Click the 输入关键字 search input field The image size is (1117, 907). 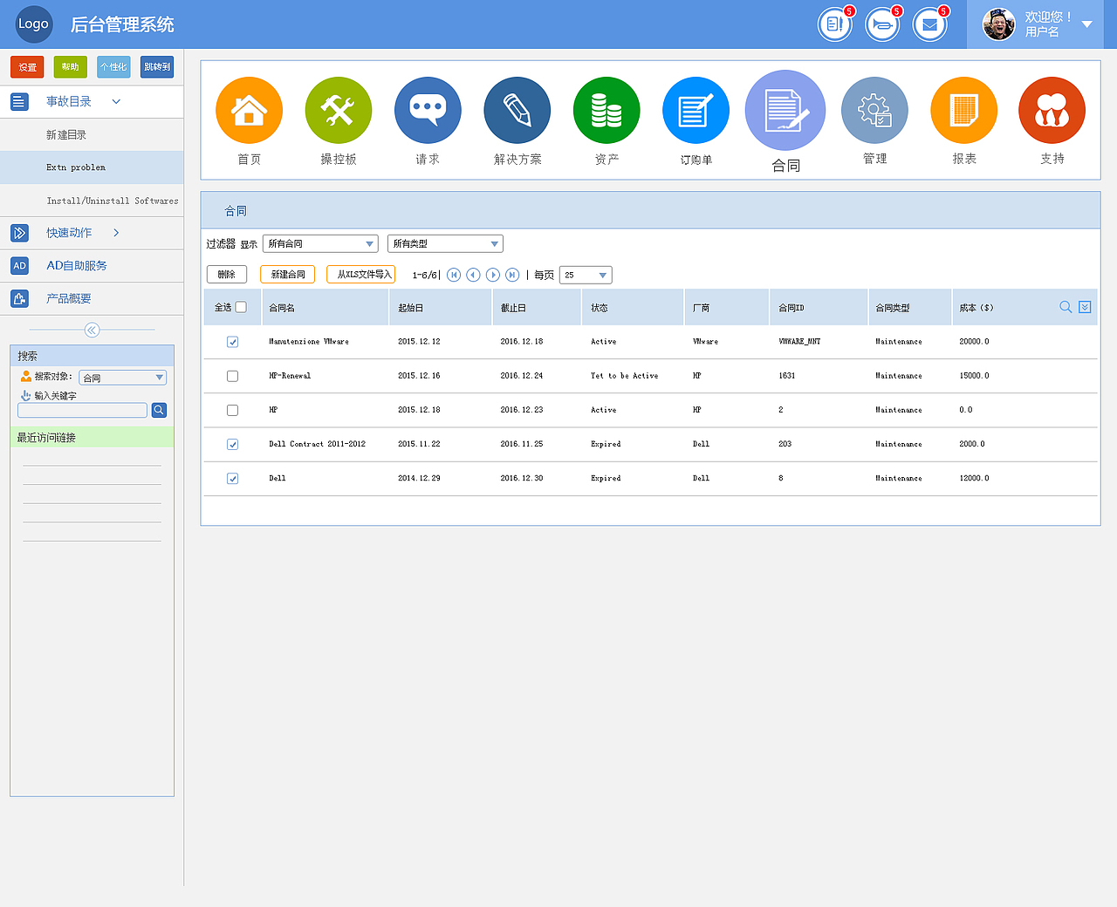(82, 410)
